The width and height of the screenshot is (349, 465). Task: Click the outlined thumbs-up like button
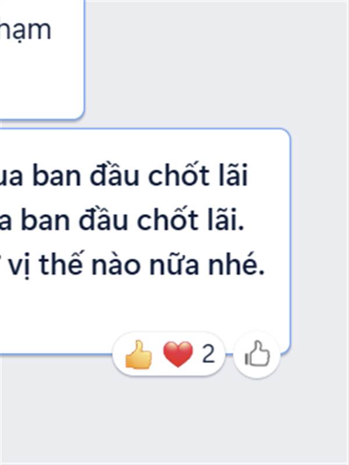coord(257,355)
